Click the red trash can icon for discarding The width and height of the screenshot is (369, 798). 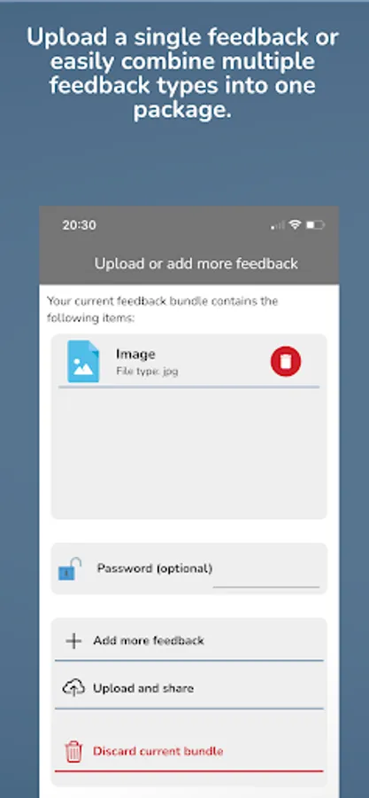73,751
